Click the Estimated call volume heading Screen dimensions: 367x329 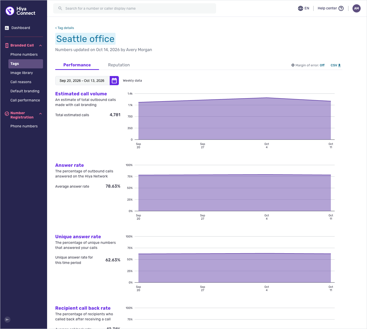(x=81, y=94)
